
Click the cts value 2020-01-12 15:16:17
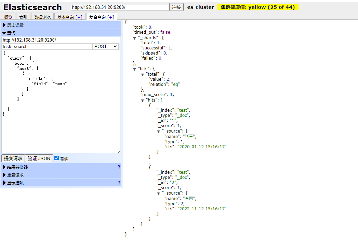pos(202,147)
